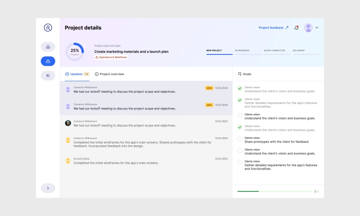Click the goals progress bar
This screenshot has width=360, height=216.
274,191
